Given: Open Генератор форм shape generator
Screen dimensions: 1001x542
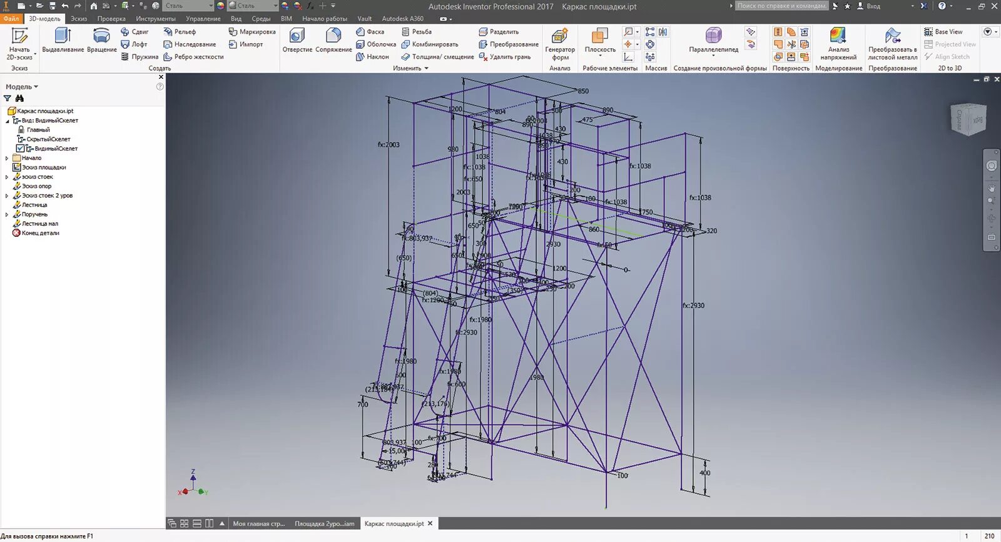Looking at the screenshot, I should pos(560,44).
